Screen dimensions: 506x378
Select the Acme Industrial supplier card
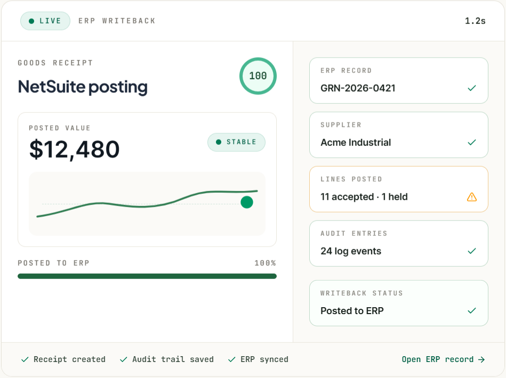(398, 135)
